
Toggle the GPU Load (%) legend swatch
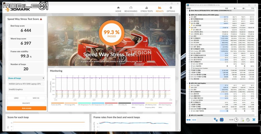(x=111, y=103)
